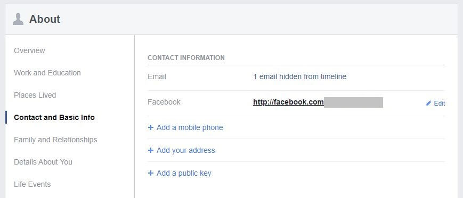Click the grey redacted username box
Viewport: 463px width, 198px height.
(353, 102)
